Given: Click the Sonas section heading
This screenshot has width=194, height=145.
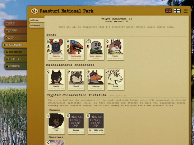Looking at the screenshot, I should pos(51,35).
